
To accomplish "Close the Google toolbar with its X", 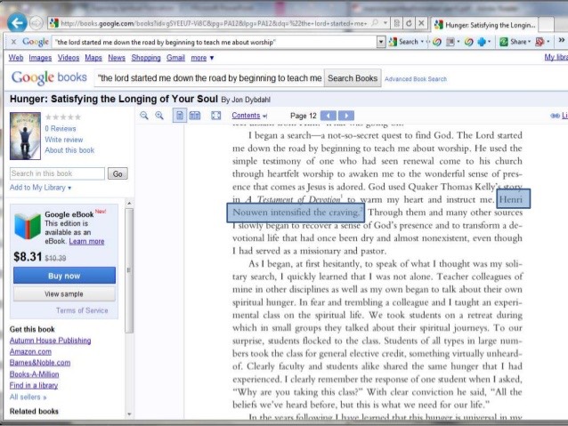I will coord(13,42).
